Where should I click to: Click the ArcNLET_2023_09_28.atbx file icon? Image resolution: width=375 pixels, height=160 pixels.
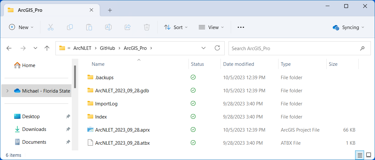click(x=90, y=142)
